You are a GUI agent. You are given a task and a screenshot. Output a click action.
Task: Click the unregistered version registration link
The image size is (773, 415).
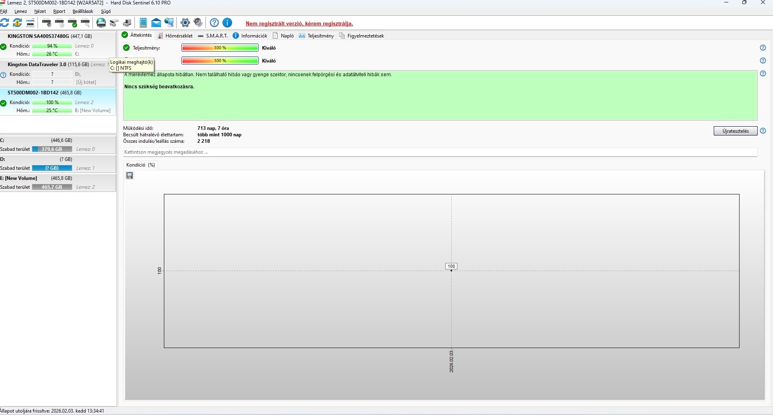299,23
